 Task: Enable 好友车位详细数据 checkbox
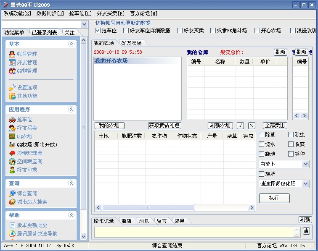pos(126,31)
